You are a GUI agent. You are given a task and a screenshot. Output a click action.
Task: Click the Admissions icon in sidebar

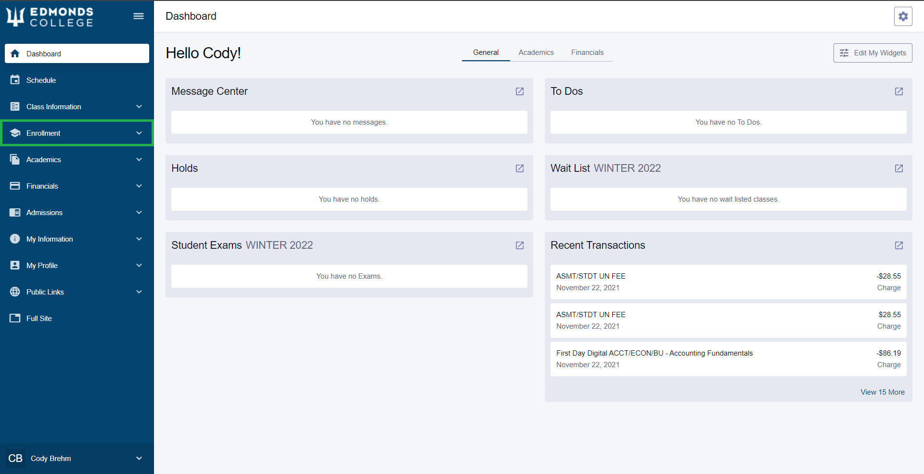[x=15, y=212]
